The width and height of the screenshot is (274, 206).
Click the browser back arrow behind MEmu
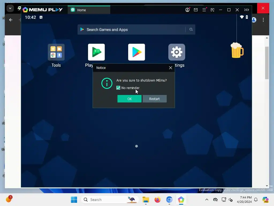point(11,20)
